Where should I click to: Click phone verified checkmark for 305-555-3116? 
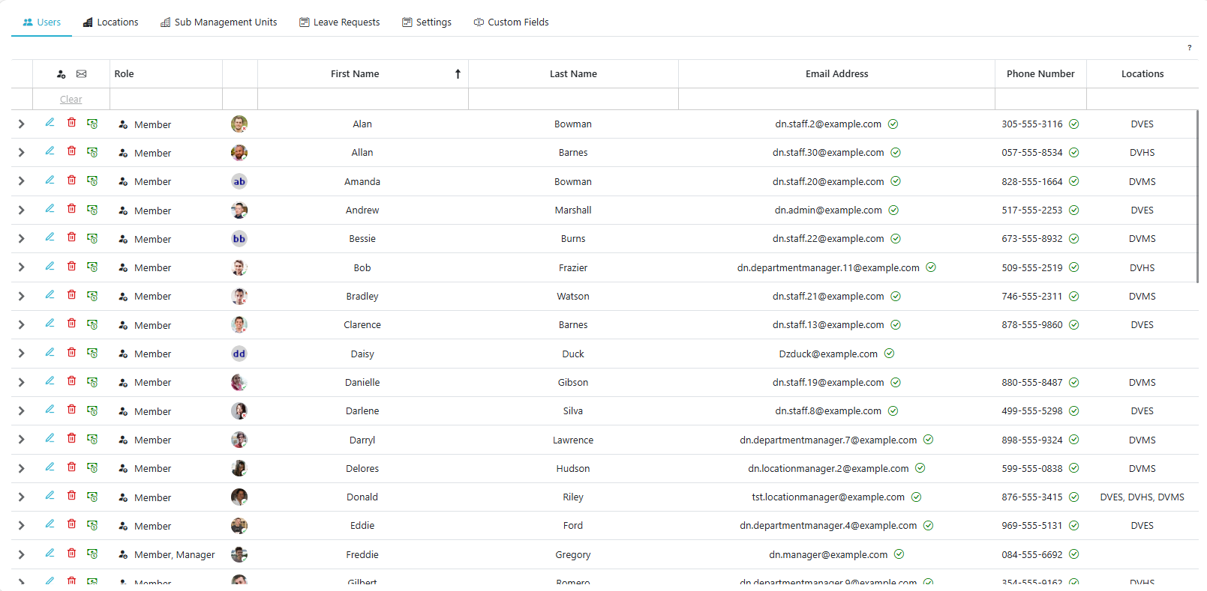click(x=1073, y=124)
